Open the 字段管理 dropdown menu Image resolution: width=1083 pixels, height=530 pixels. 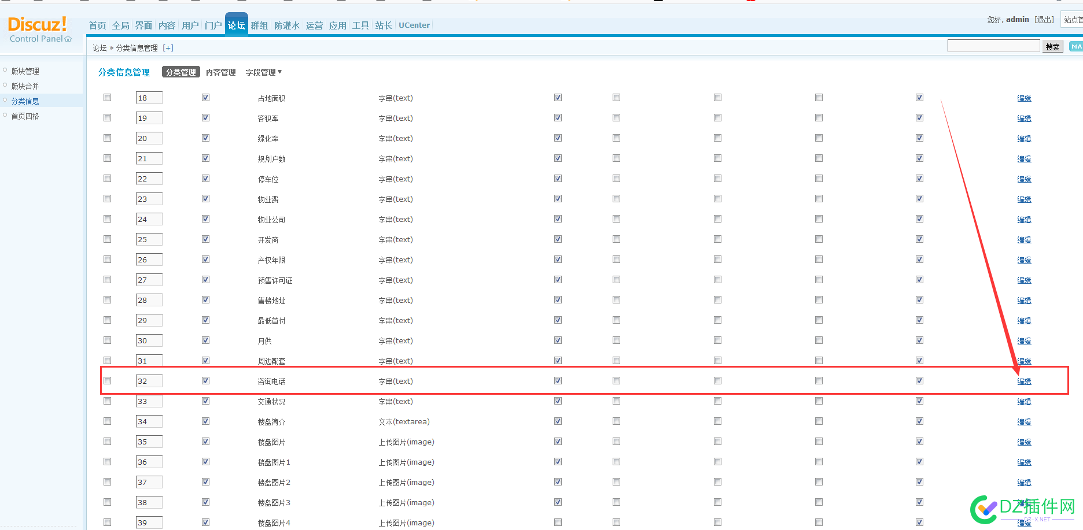[x=263, y=72]
